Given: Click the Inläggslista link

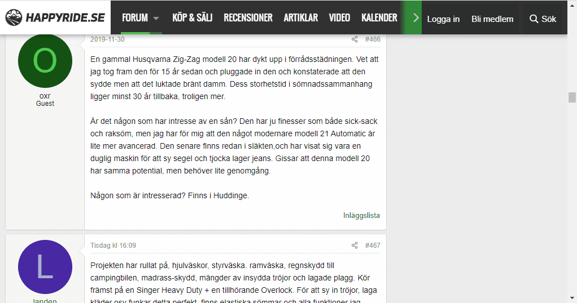Looking at the screenshot, I should point(361,216).
